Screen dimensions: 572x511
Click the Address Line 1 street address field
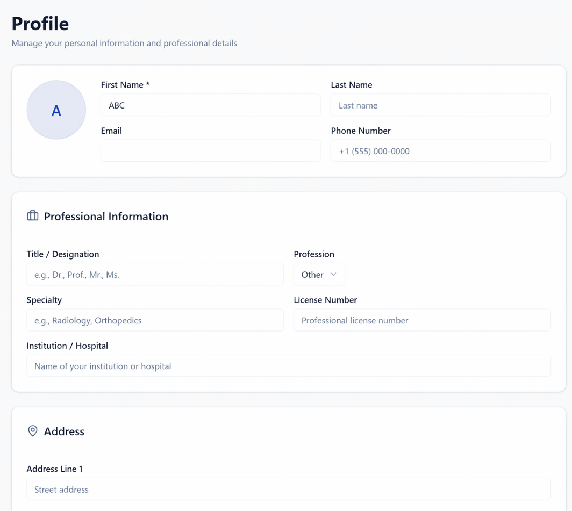pyautogui.click(x=289, y=489)
